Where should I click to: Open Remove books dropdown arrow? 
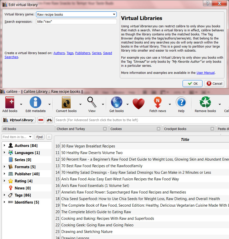[220, 104]
